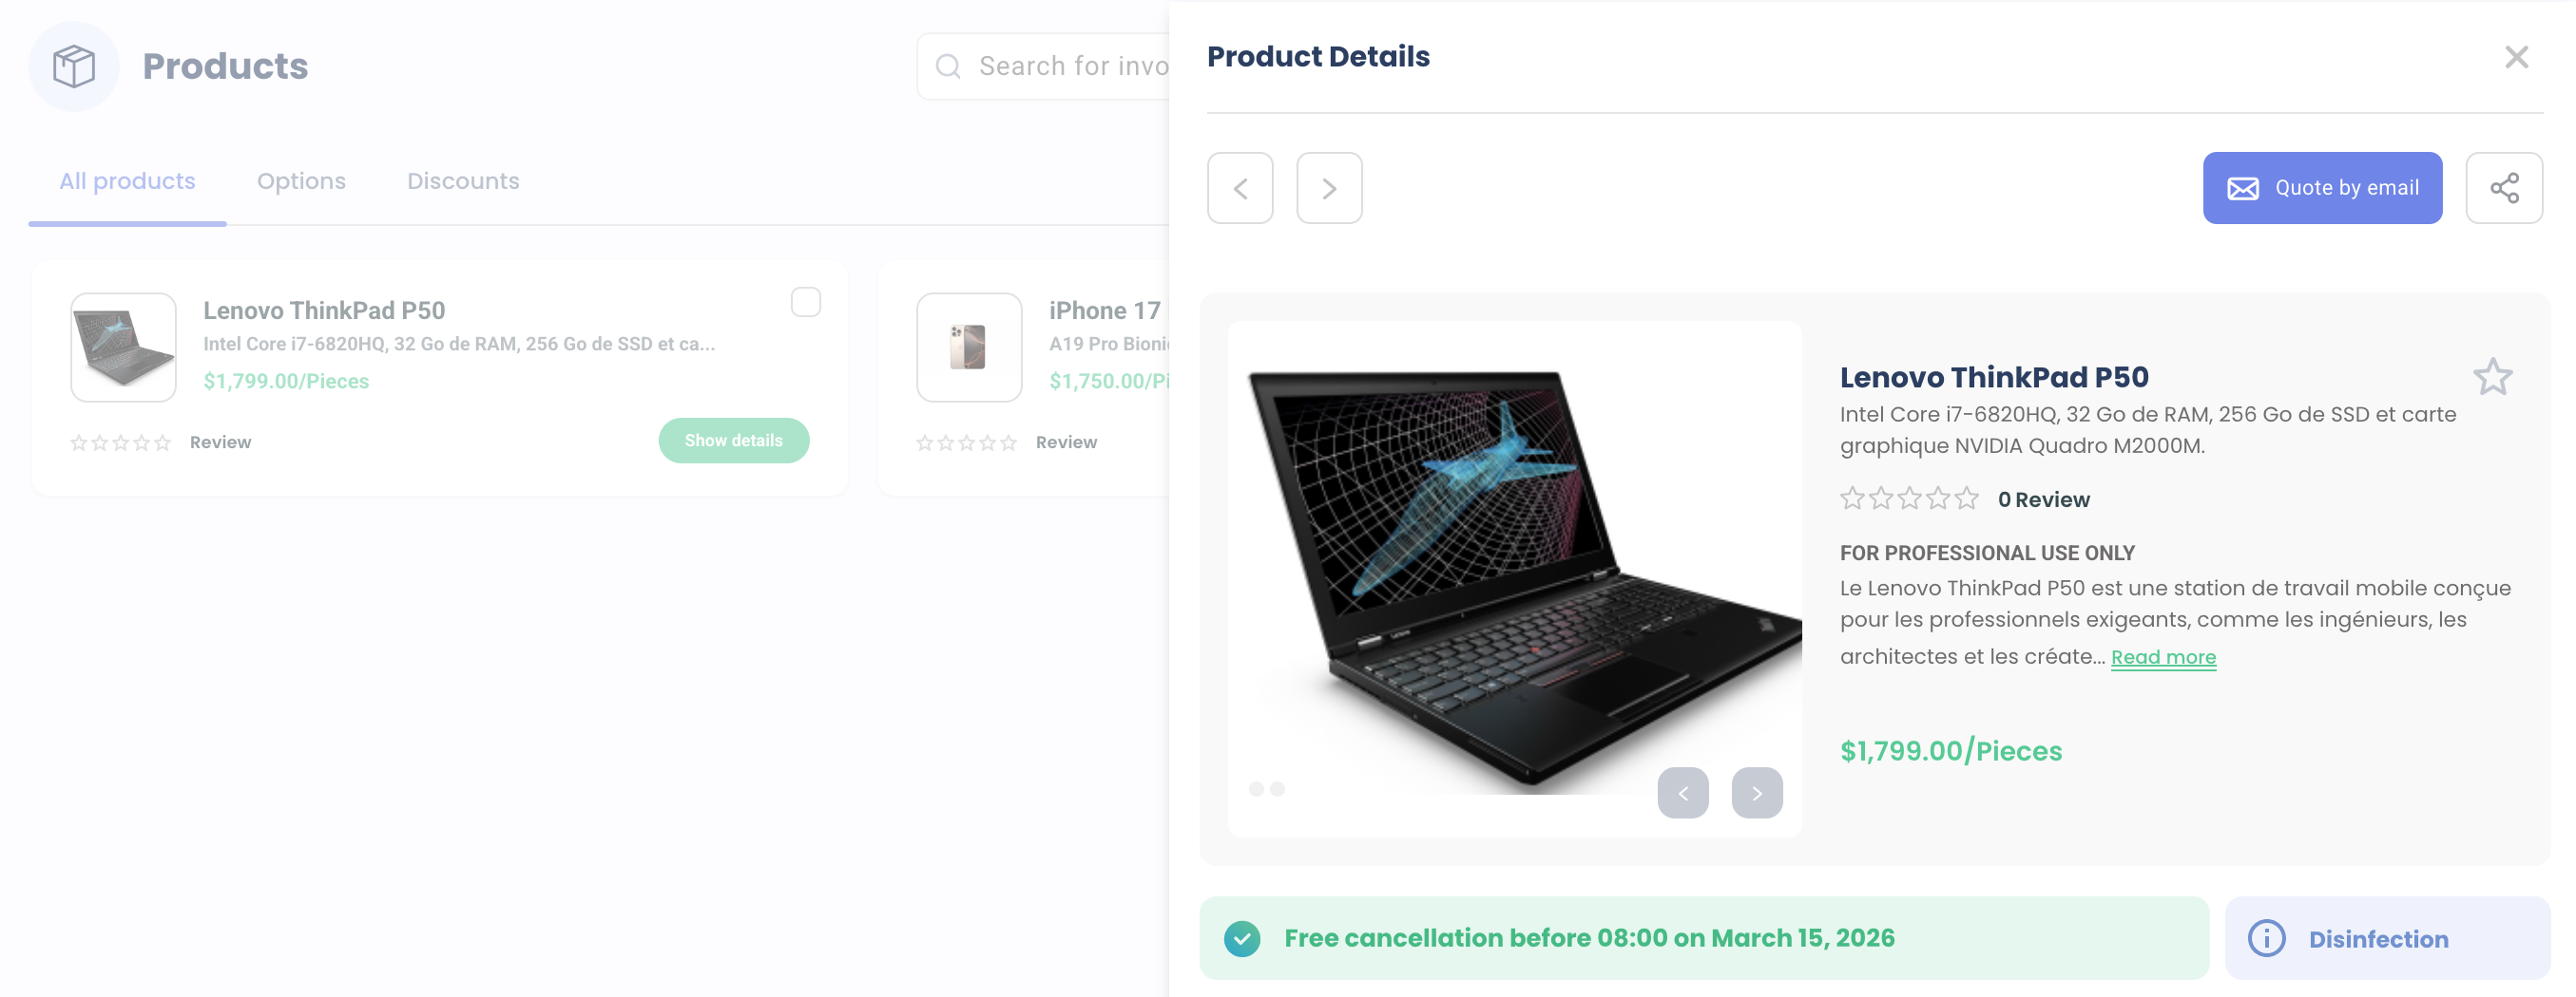Image resolution: width=2576 pixels, height=997 pixels.
Task: Click the previous product chevron arrow
Action: [x=1240, y=188]
